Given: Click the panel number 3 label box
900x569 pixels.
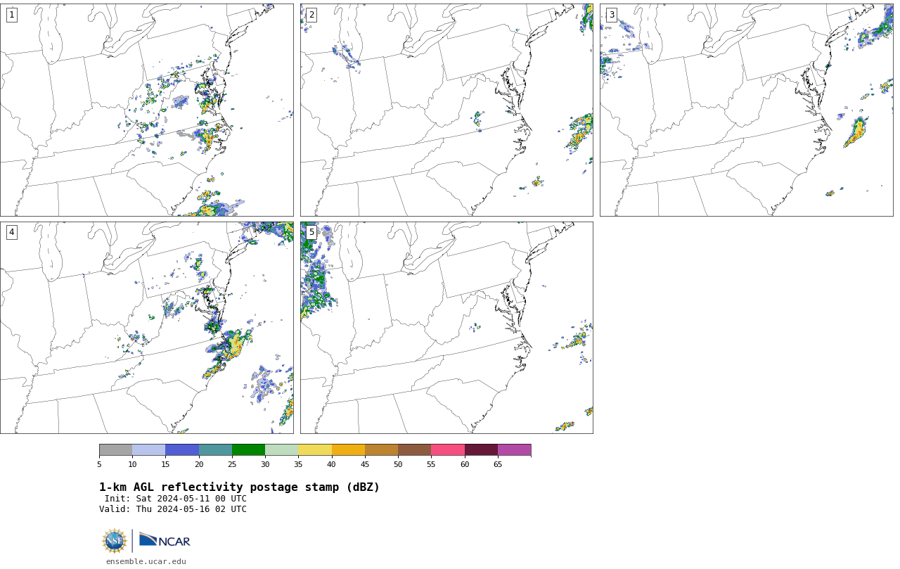Looking at the screenshot, I should click(611, 15).
